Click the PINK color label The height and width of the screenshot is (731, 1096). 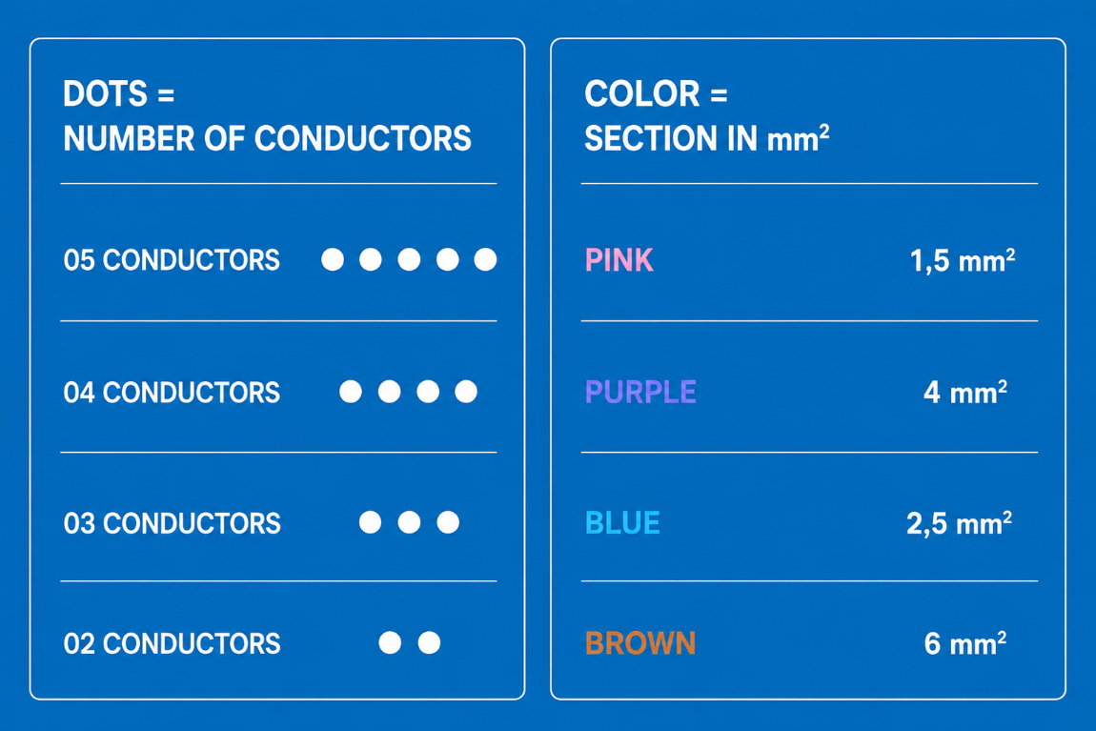pyautogui.click(x=619, y=260)
